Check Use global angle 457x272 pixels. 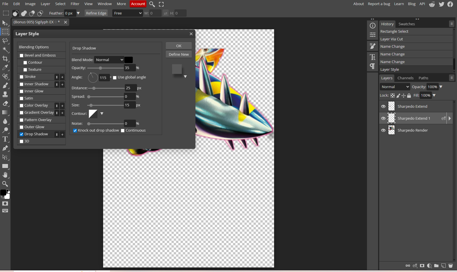tap(115, 78)
